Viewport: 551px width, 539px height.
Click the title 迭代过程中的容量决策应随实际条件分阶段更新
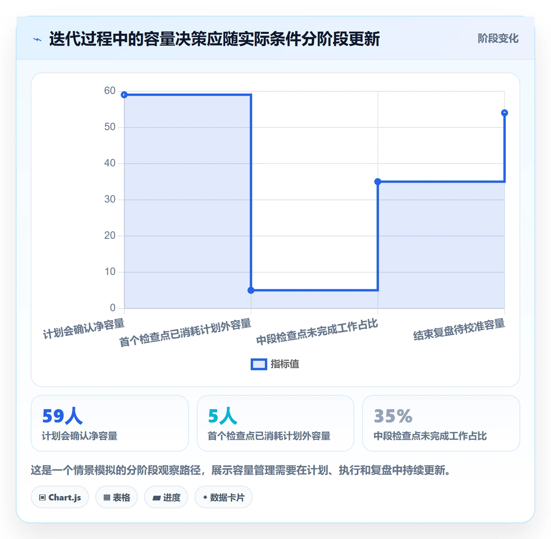[214, 39]
